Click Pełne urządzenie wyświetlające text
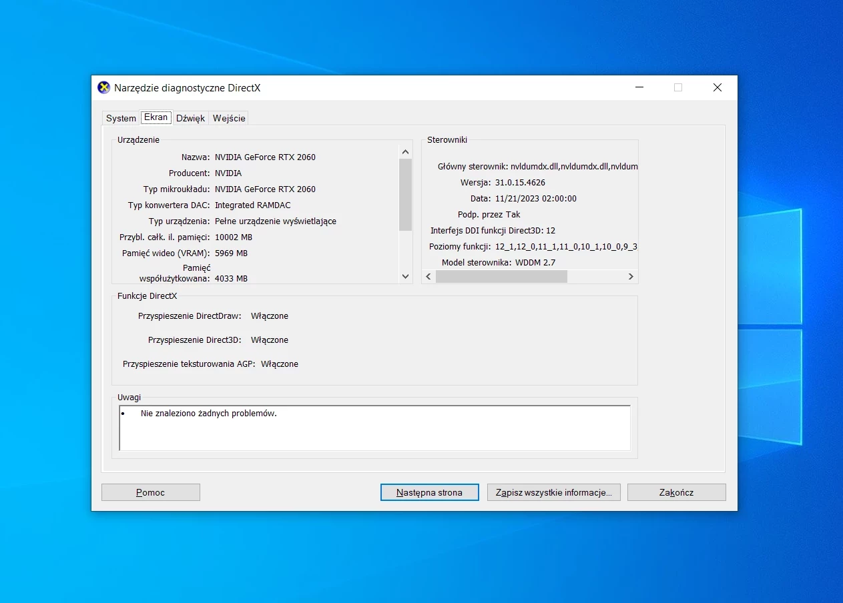Screen dimensions: 843x603 pos(276,221)
